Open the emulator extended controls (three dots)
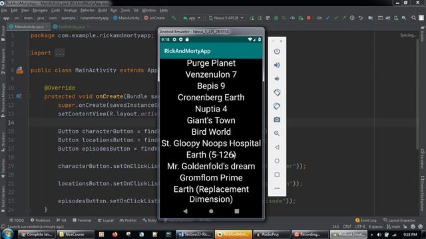Viewport: 426px width, 239px height. (x=277, y=188)
